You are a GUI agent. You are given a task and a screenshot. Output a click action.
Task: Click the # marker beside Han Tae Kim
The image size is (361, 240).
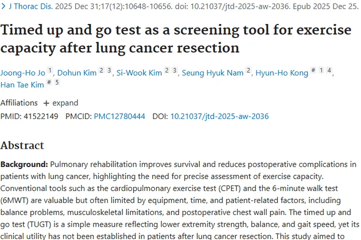coord(49,84)
